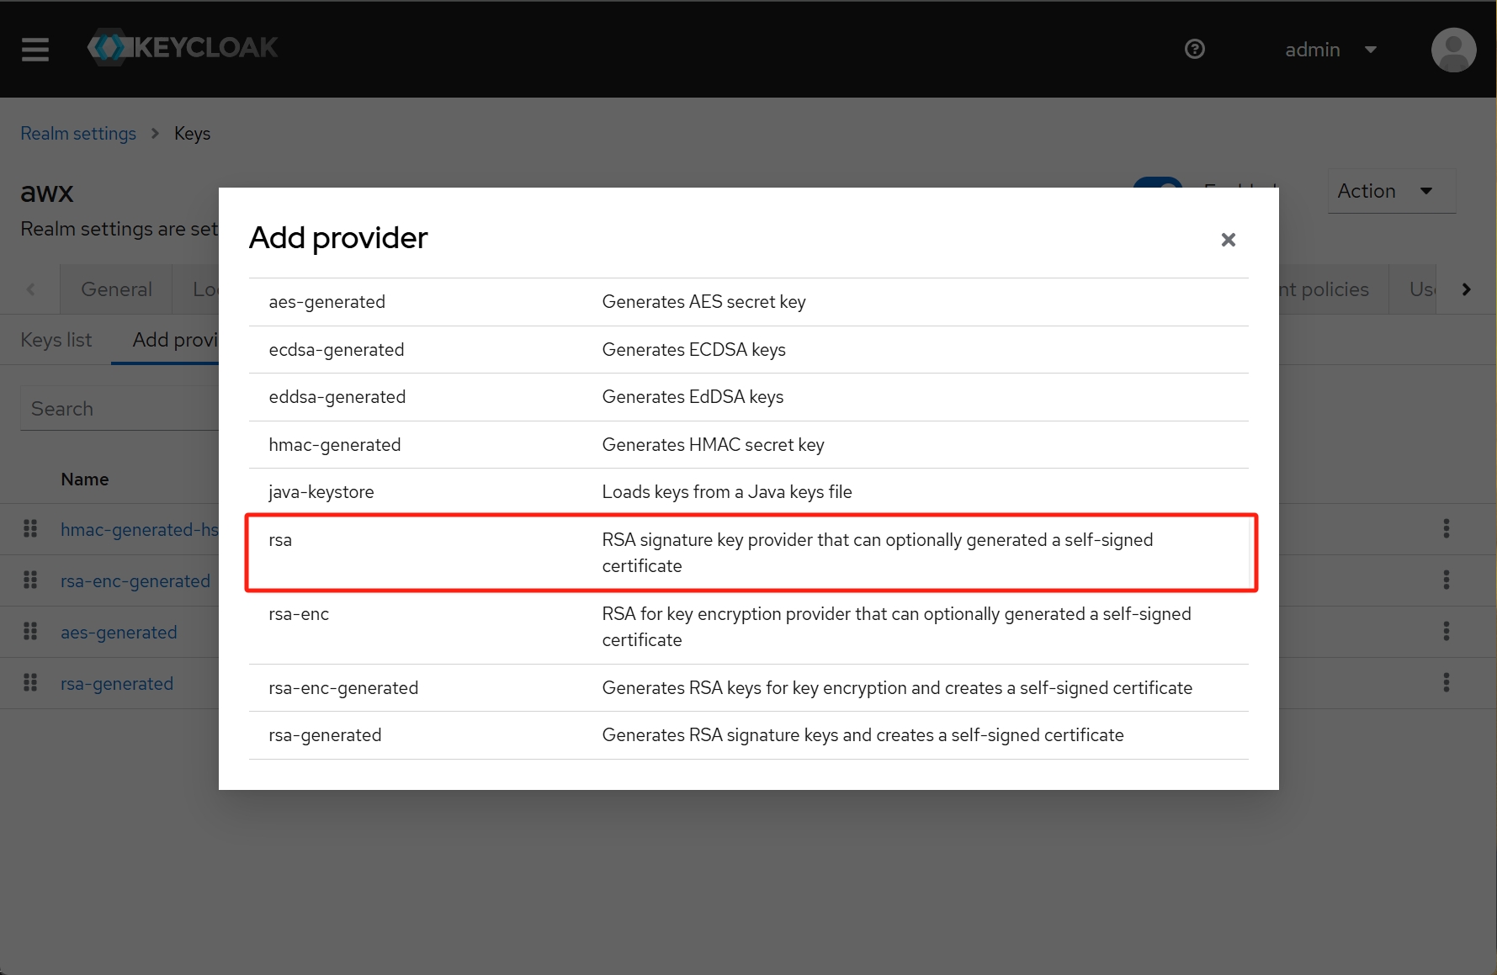Switch to the General tab

pos(116,289)
